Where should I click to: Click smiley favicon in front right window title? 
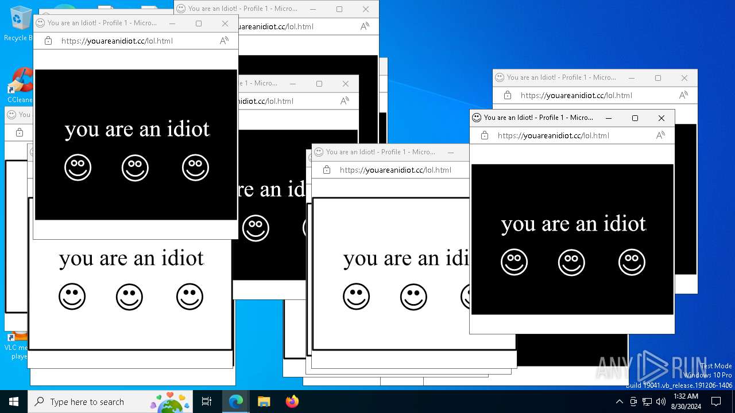[477, 118]
